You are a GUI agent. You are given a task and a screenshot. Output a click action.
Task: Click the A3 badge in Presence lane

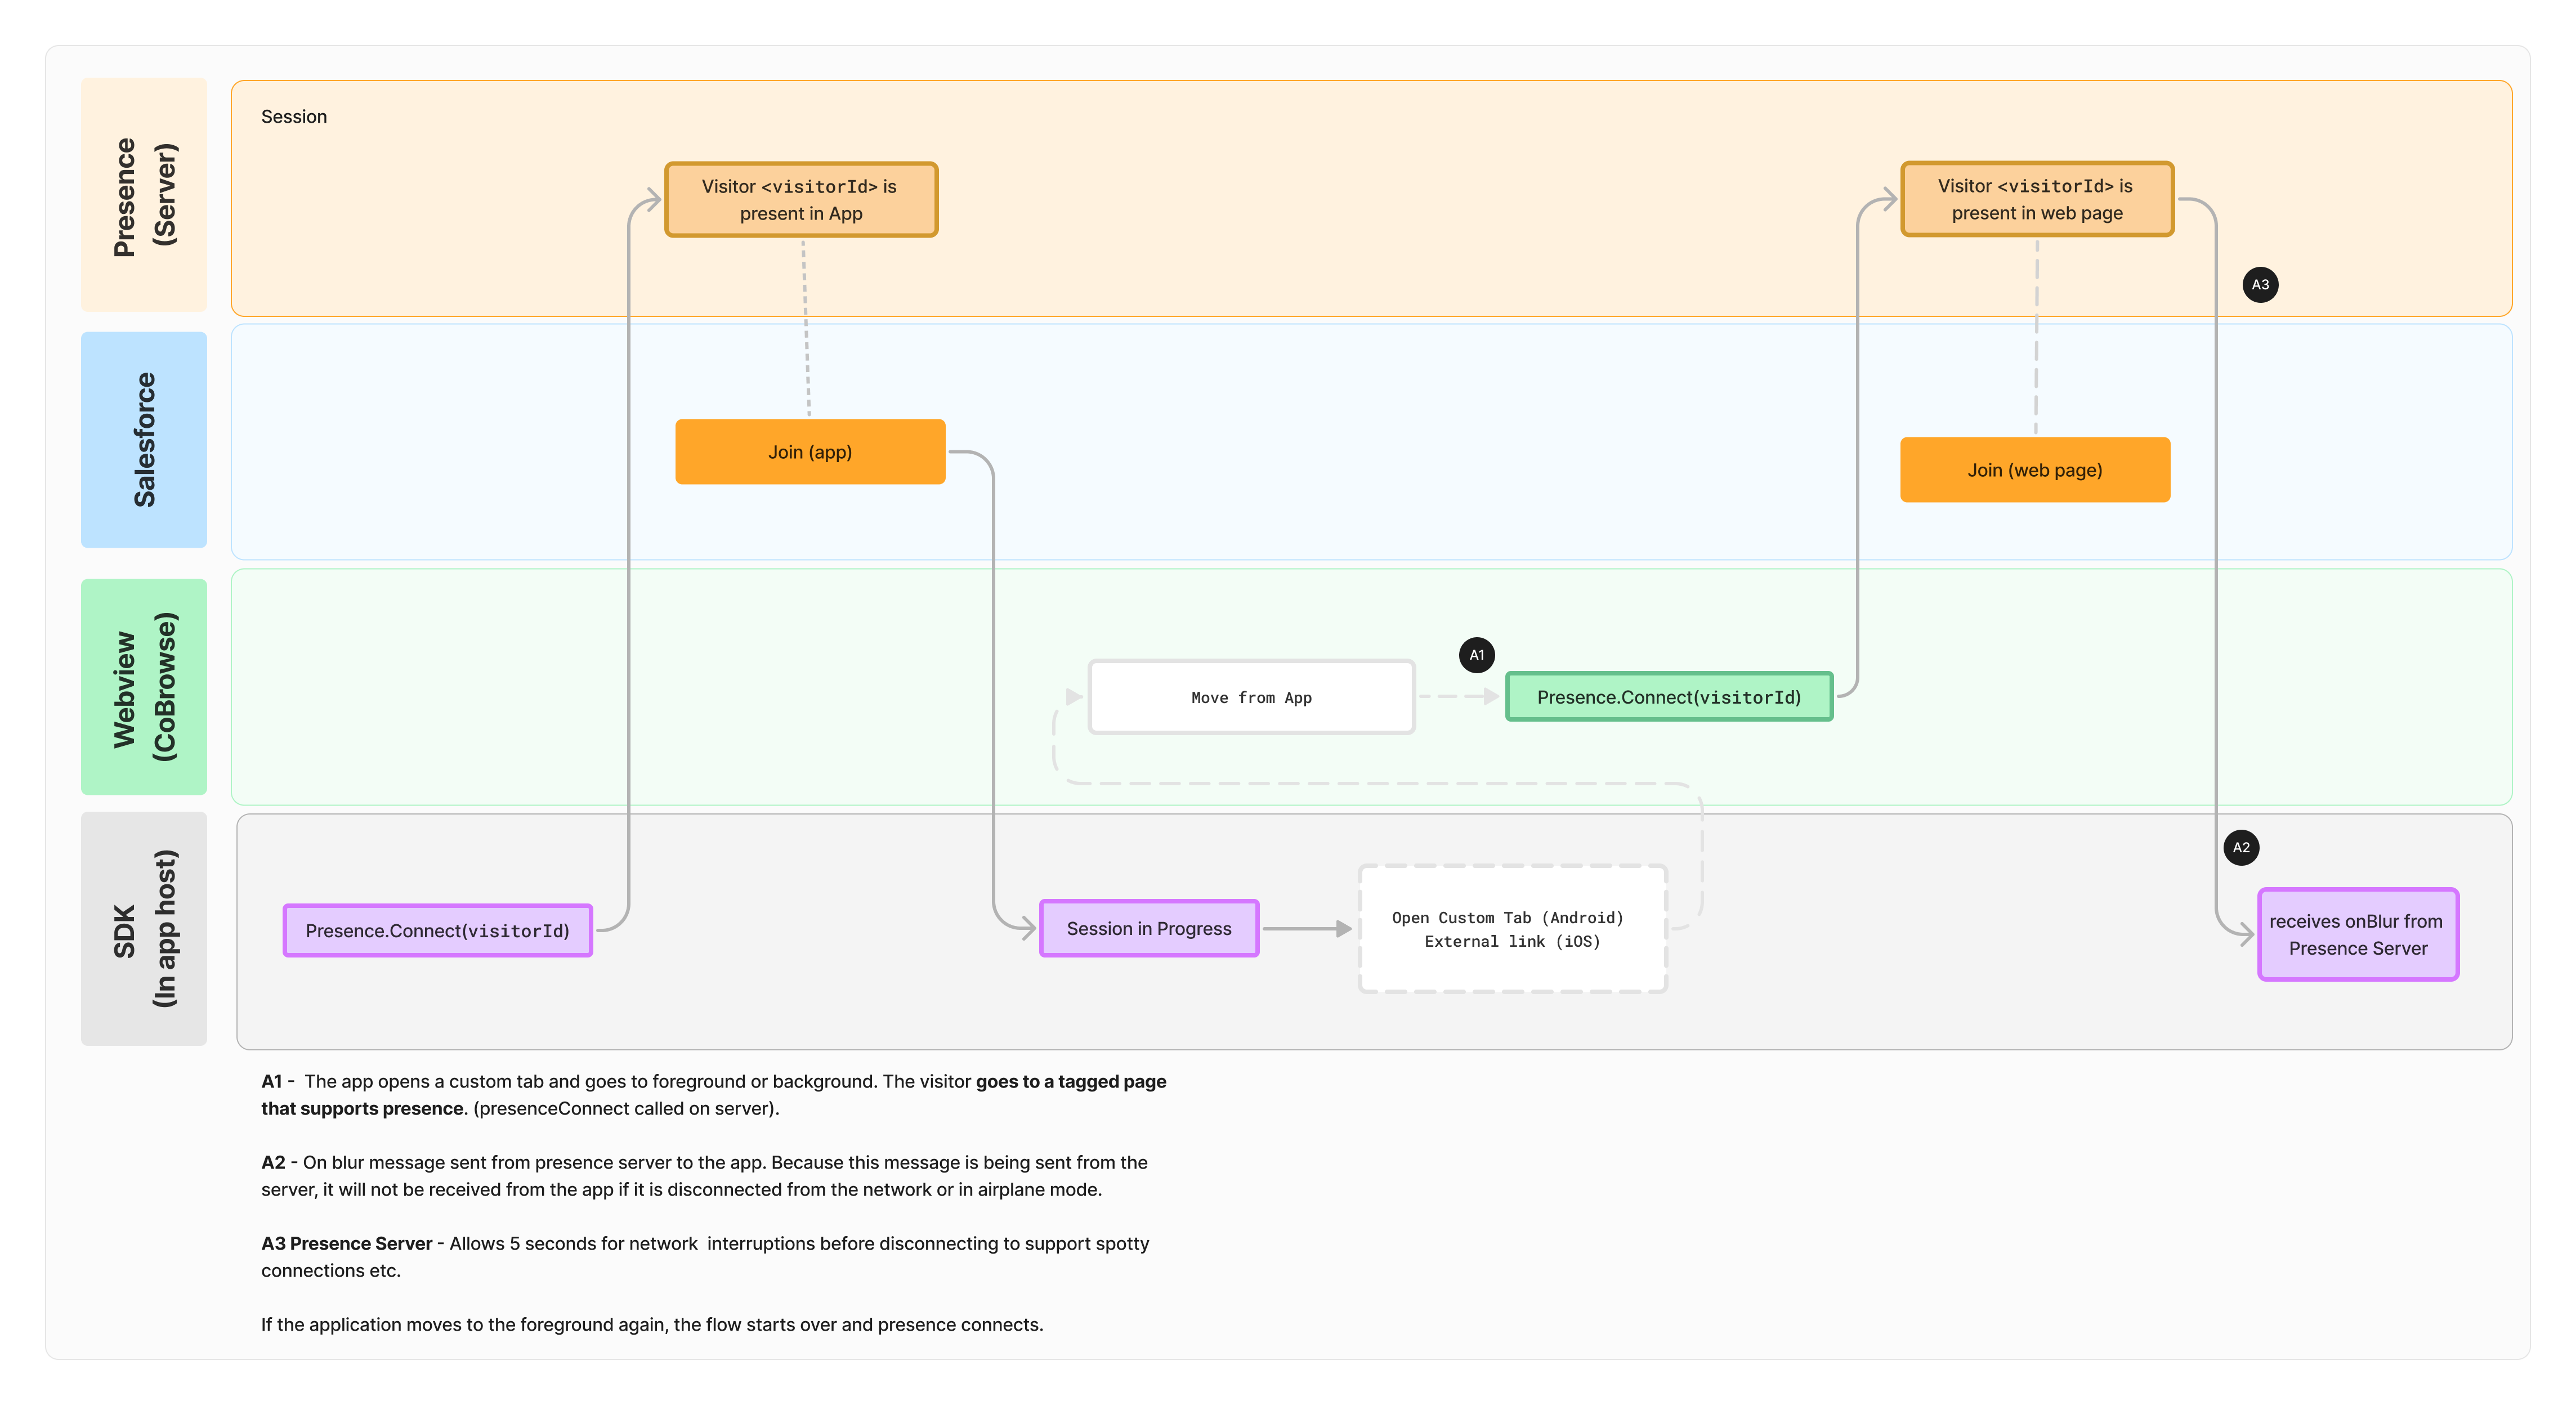[x=2260, y=284]
